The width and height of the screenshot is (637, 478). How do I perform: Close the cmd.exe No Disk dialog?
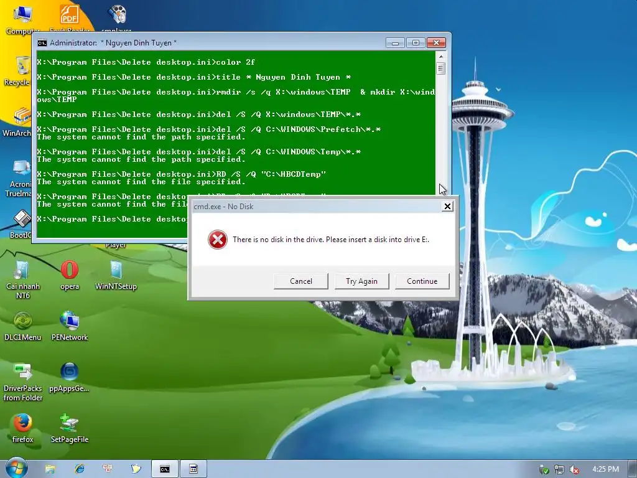tap(447, 206)
